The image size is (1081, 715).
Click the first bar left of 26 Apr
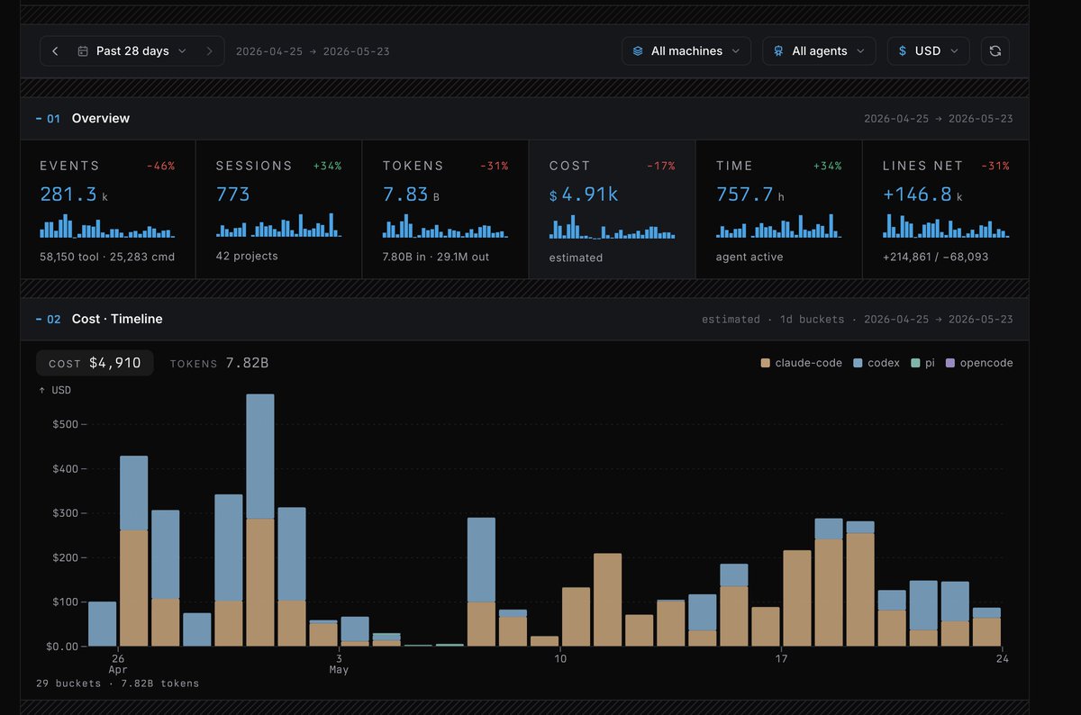click(x=102, y=623)
